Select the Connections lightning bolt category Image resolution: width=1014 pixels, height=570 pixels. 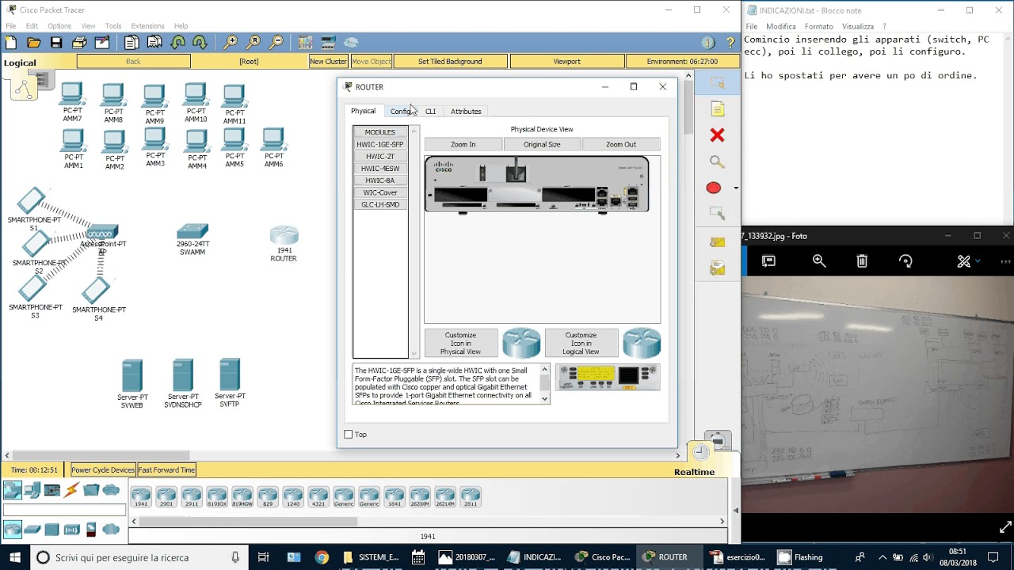coord(71,490)
